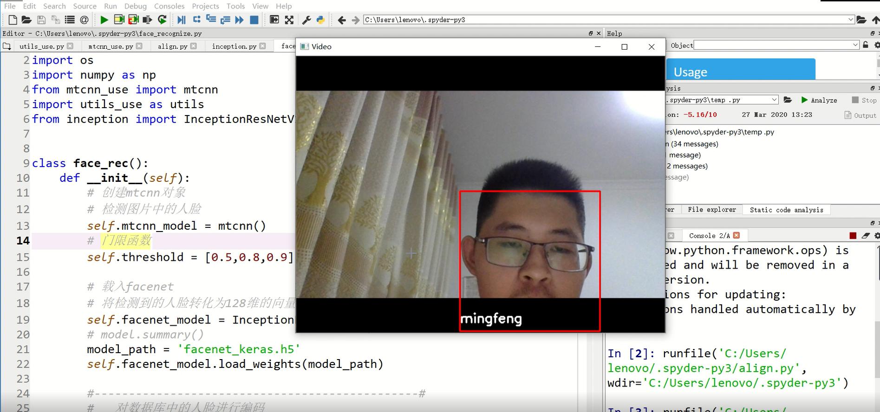880x412 pixels.
Task: Open the Consoles menu
Action: 169,6
